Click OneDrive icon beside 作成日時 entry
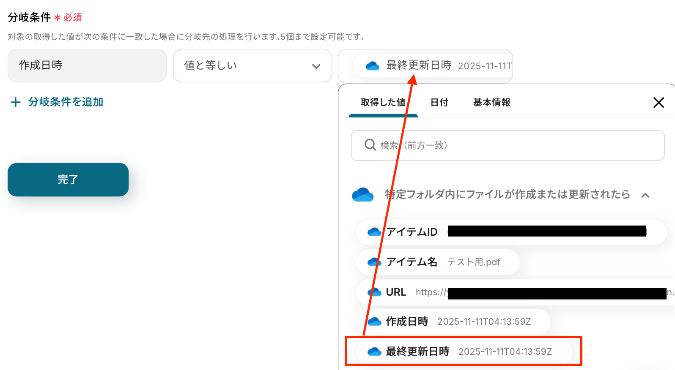The image size is (675, 370). click(x=374, y=321)
